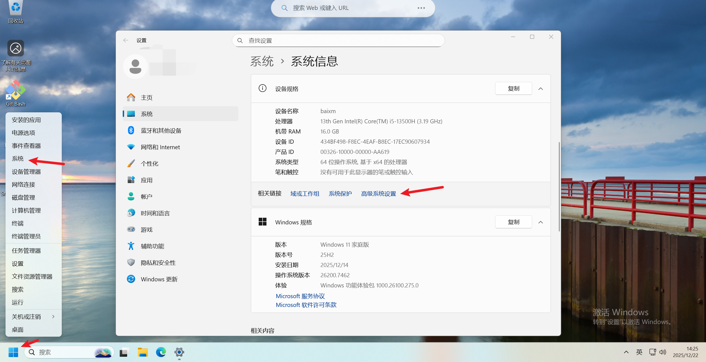Choose Task Manager from the context menu
Viewport: 706px width, 362px height.
click(26, 251)
